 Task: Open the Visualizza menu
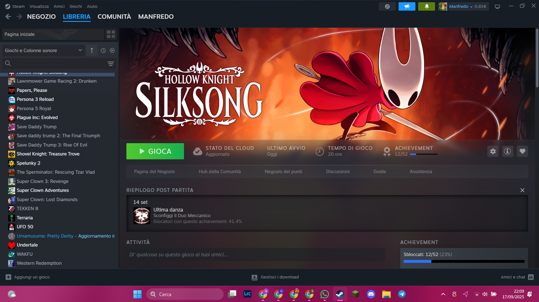pyautogui.click(x=39, y=6)
